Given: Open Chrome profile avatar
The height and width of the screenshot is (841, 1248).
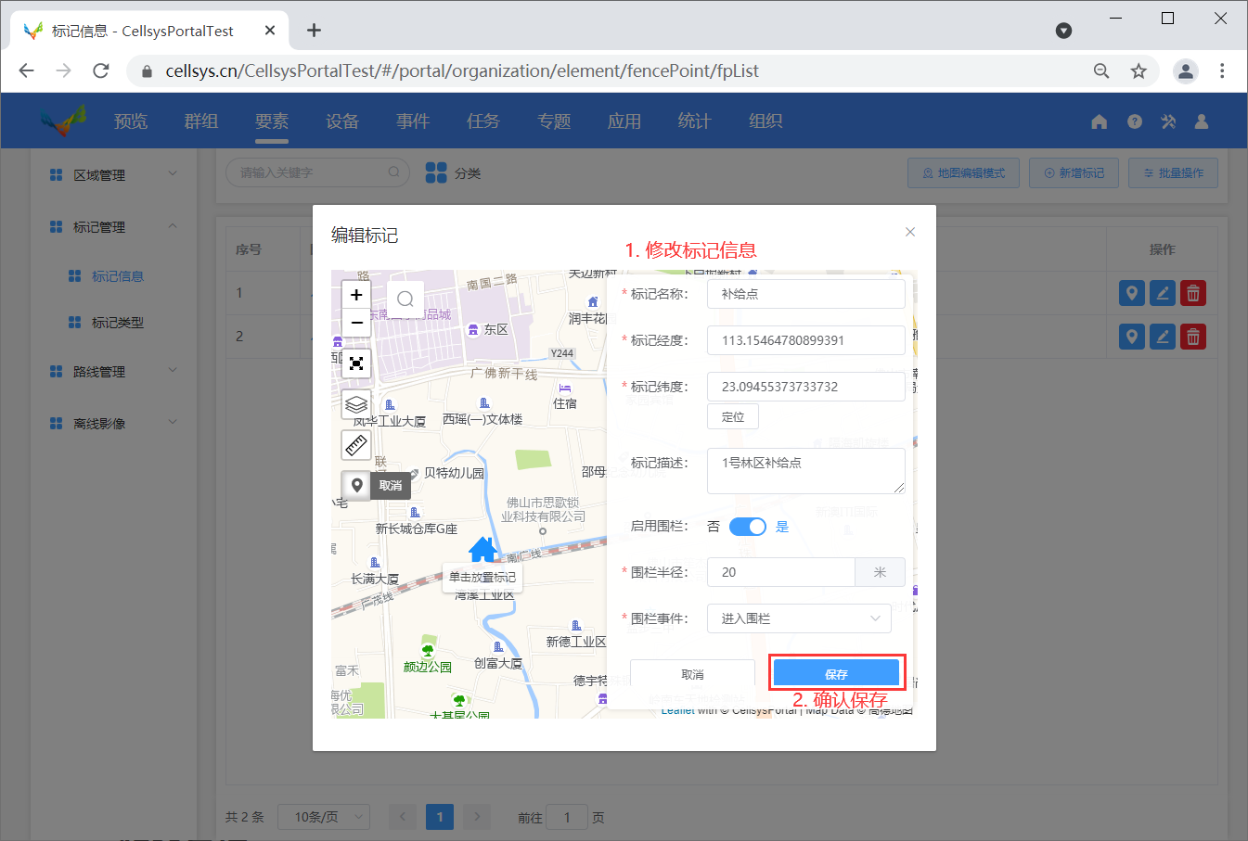Looking at the screenshot, I should pyautogui.click(x=1186, y=70).
